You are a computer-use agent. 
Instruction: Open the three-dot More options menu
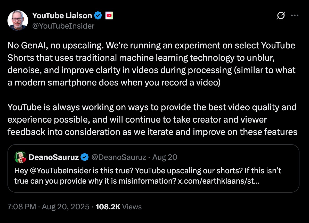tap(295, 15)
